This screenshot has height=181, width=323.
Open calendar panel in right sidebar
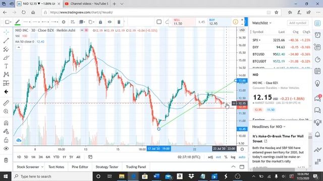(x=317, y=71)
